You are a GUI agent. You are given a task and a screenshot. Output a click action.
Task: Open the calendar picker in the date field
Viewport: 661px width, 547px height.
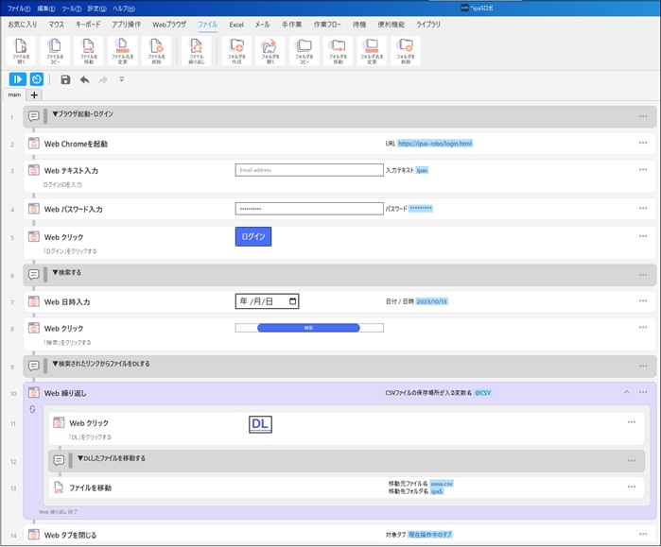click(x=293, y=301)
